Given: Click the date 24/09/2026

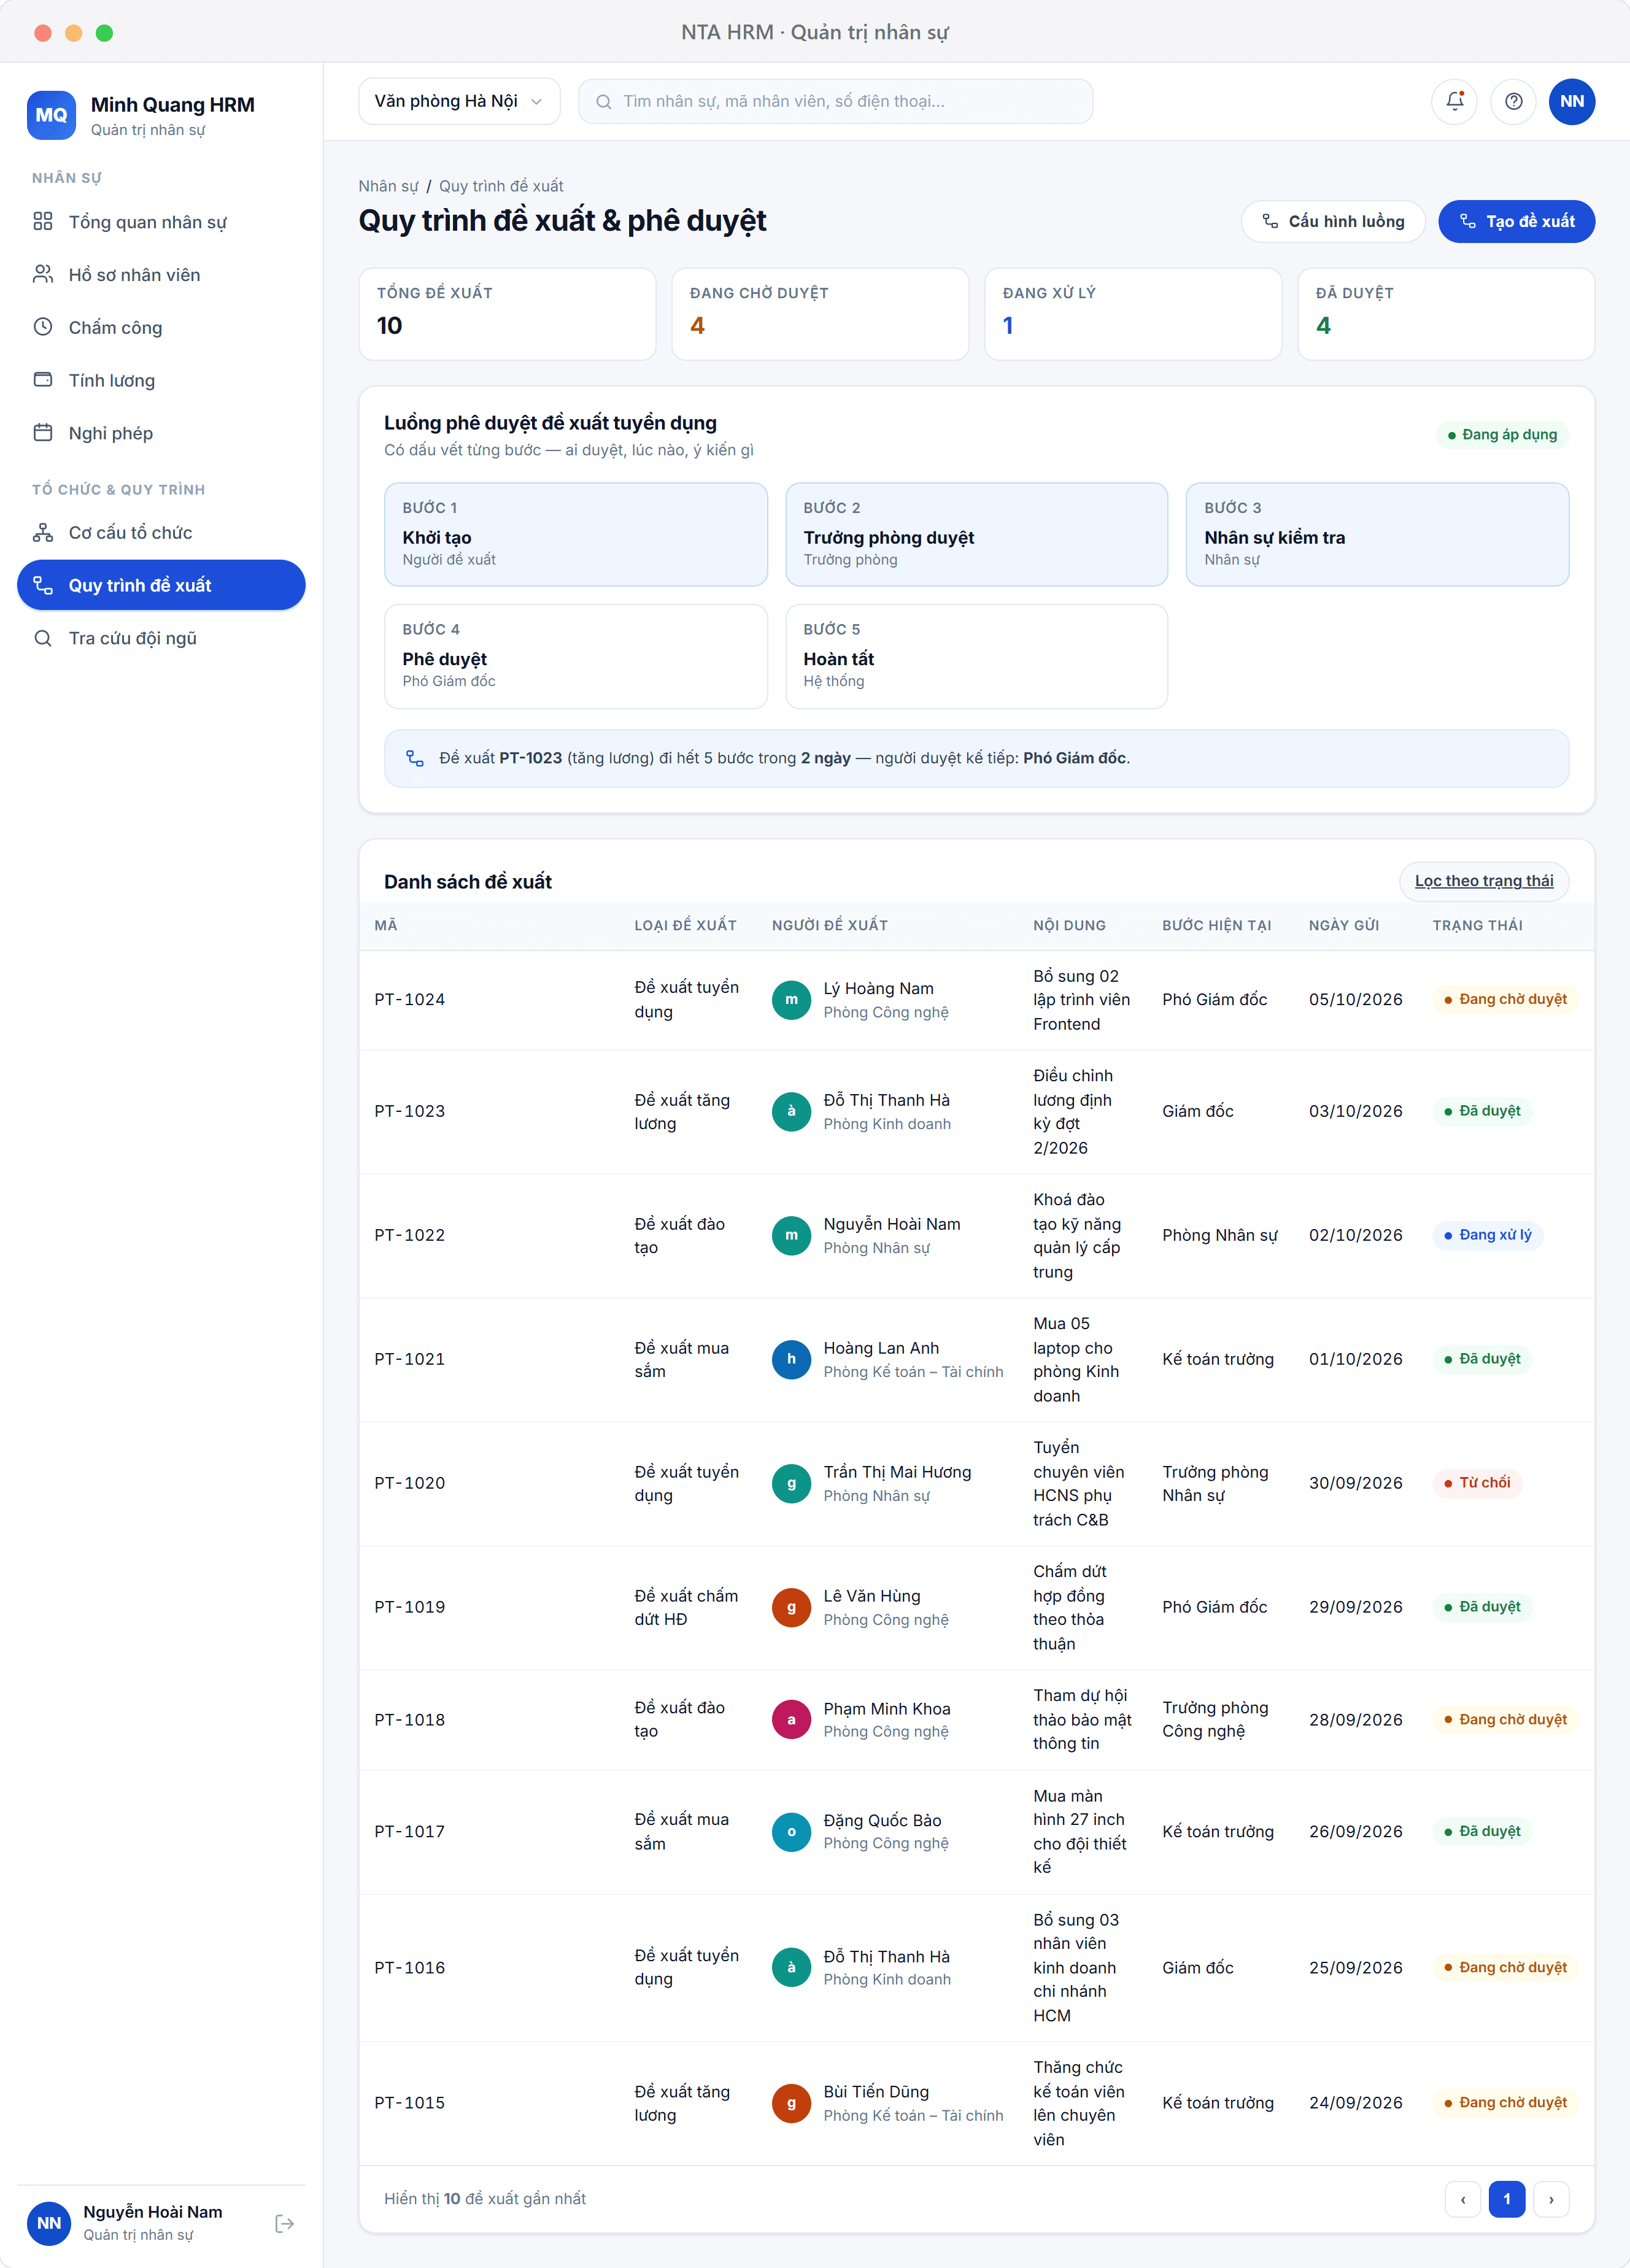Looking at the screenshot, I should tap(1356, 2103).
